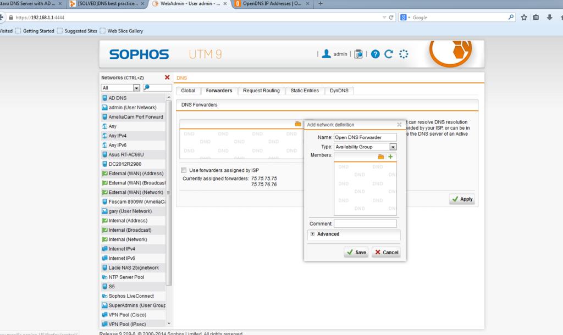Open the live log icon in header
The image size is (563, 335).
[x=358, y=54]
